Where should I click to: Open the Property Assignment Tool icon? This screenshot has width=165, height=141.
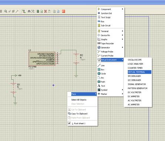pyautogui.click(x=33, y=11)
